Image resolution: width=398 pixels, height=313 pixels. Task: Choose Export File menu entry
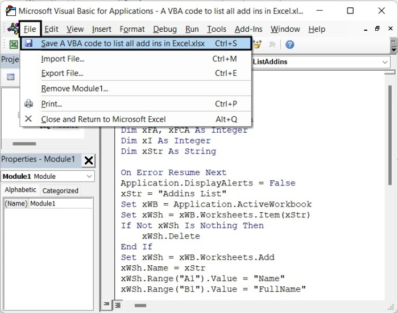click(x=62, y=73)
